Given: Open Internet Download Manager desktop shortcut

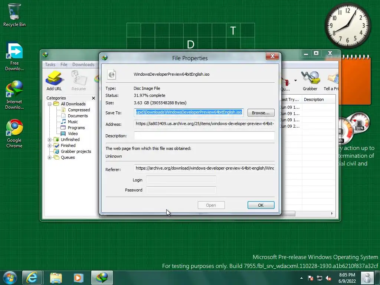Looking at the screenshot, I should [x=14, y=95].
